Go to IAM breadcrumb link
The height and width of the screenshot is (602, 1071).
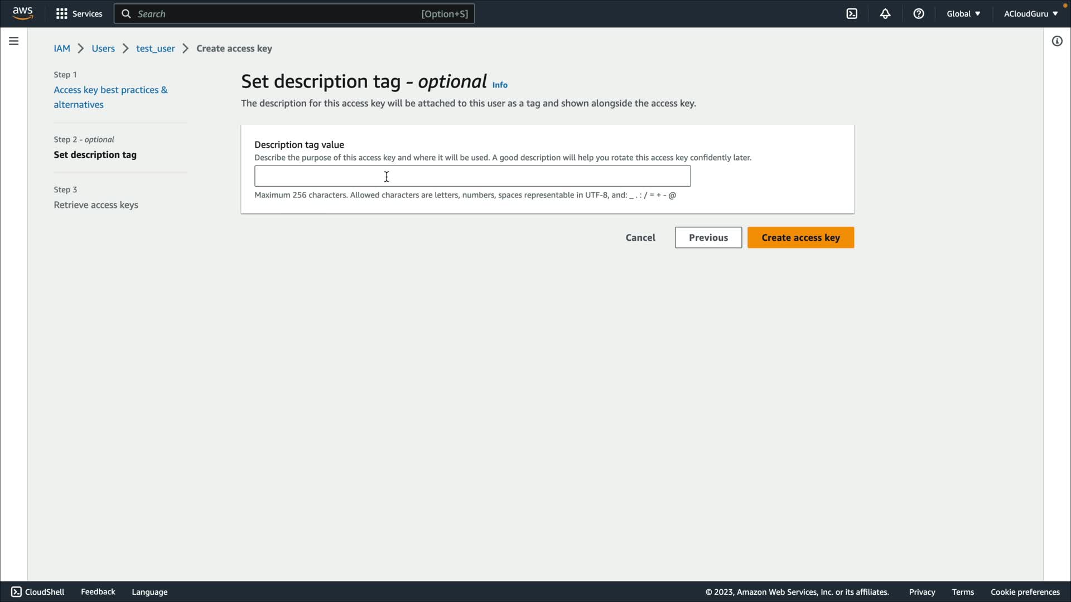click(62, 48)
